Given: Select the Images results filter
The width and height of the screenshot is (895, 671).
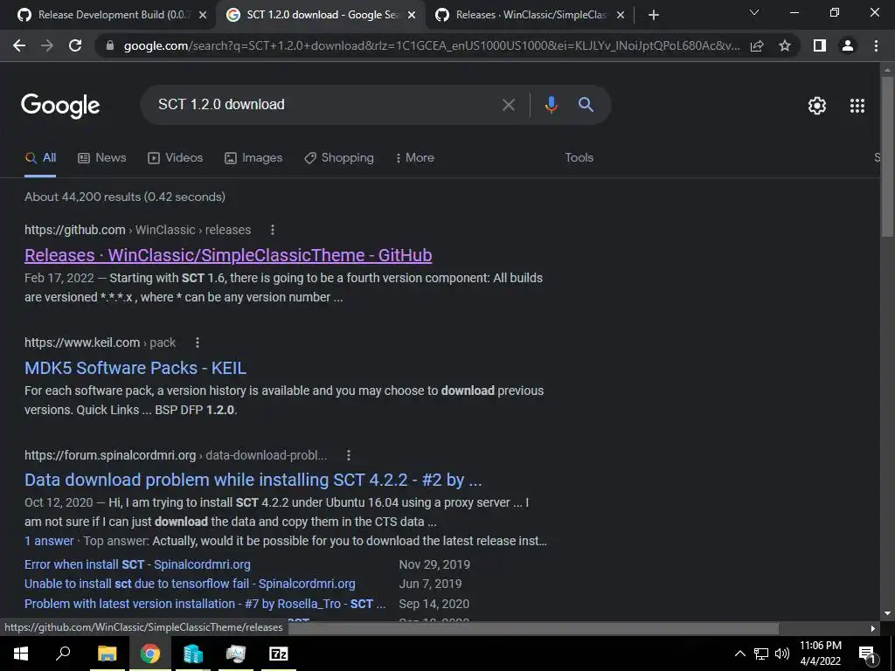Looking at the screenshot, I should [x=253, y=158].
